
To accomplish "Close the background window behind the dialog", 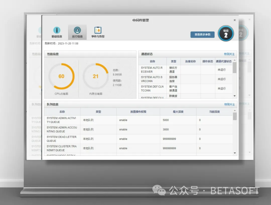I will tap(249, 19).
